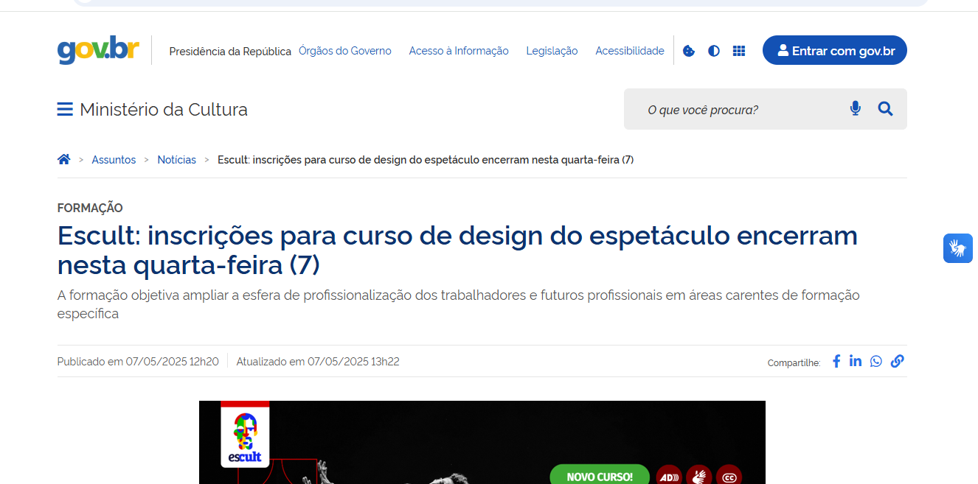The height and width of the screenshot is (484, 978).
Task: Click the Presidência da República text
Action: click(x=230, y=52)
